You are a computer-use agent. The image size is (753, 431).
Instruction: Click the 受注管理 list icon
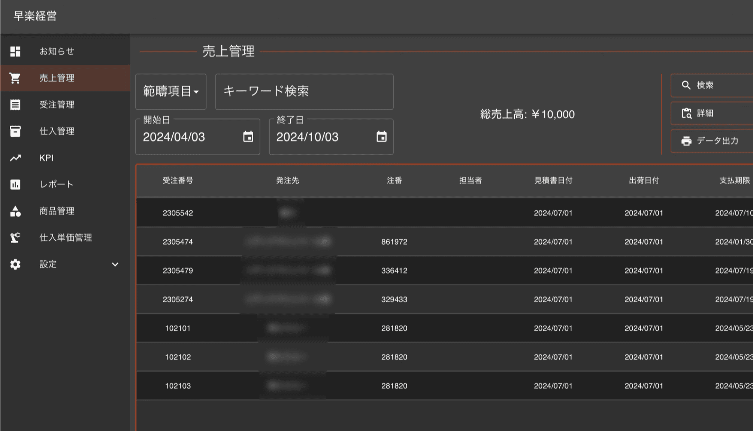coord(15,105)
